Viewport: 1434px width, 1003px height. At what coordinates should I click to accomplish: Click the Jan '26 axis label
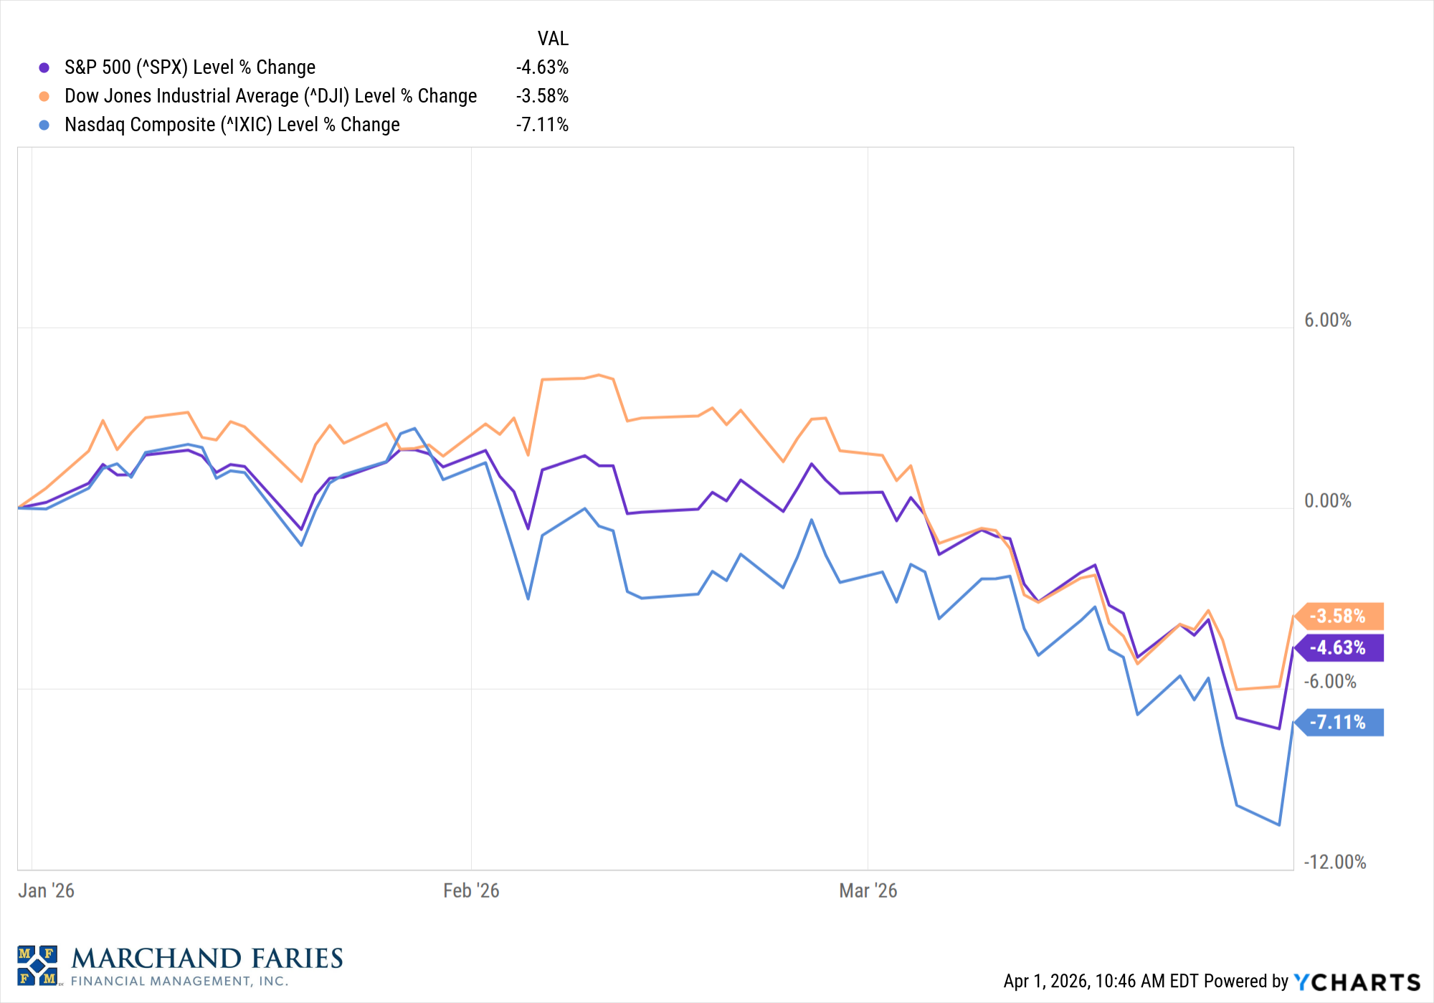point(46,890)
